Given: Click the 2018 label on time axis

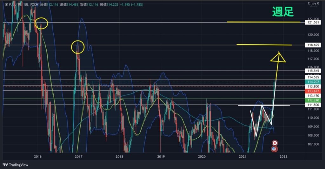Looking at the screenshot, I should pos(119,157).
